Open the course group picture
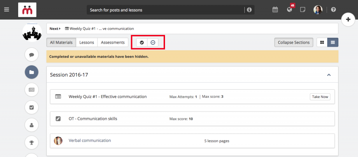Viewport: 358px width, 157px height. [32, 32]
